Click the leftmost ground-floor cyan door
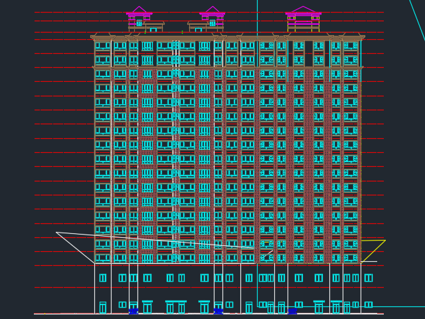Viewport: 425px width, 319px height. (102, 308)
